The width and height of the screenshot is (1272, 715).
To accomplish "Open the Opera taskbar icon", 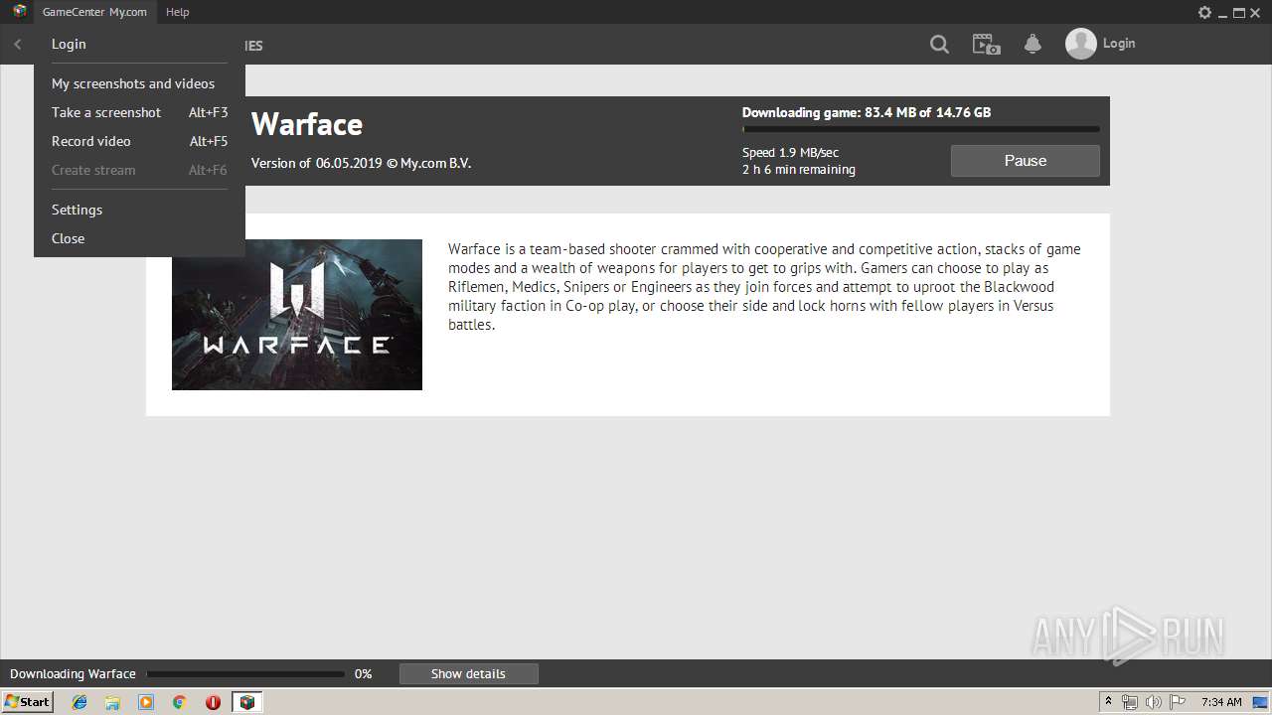I will click(x=213, y=702).
